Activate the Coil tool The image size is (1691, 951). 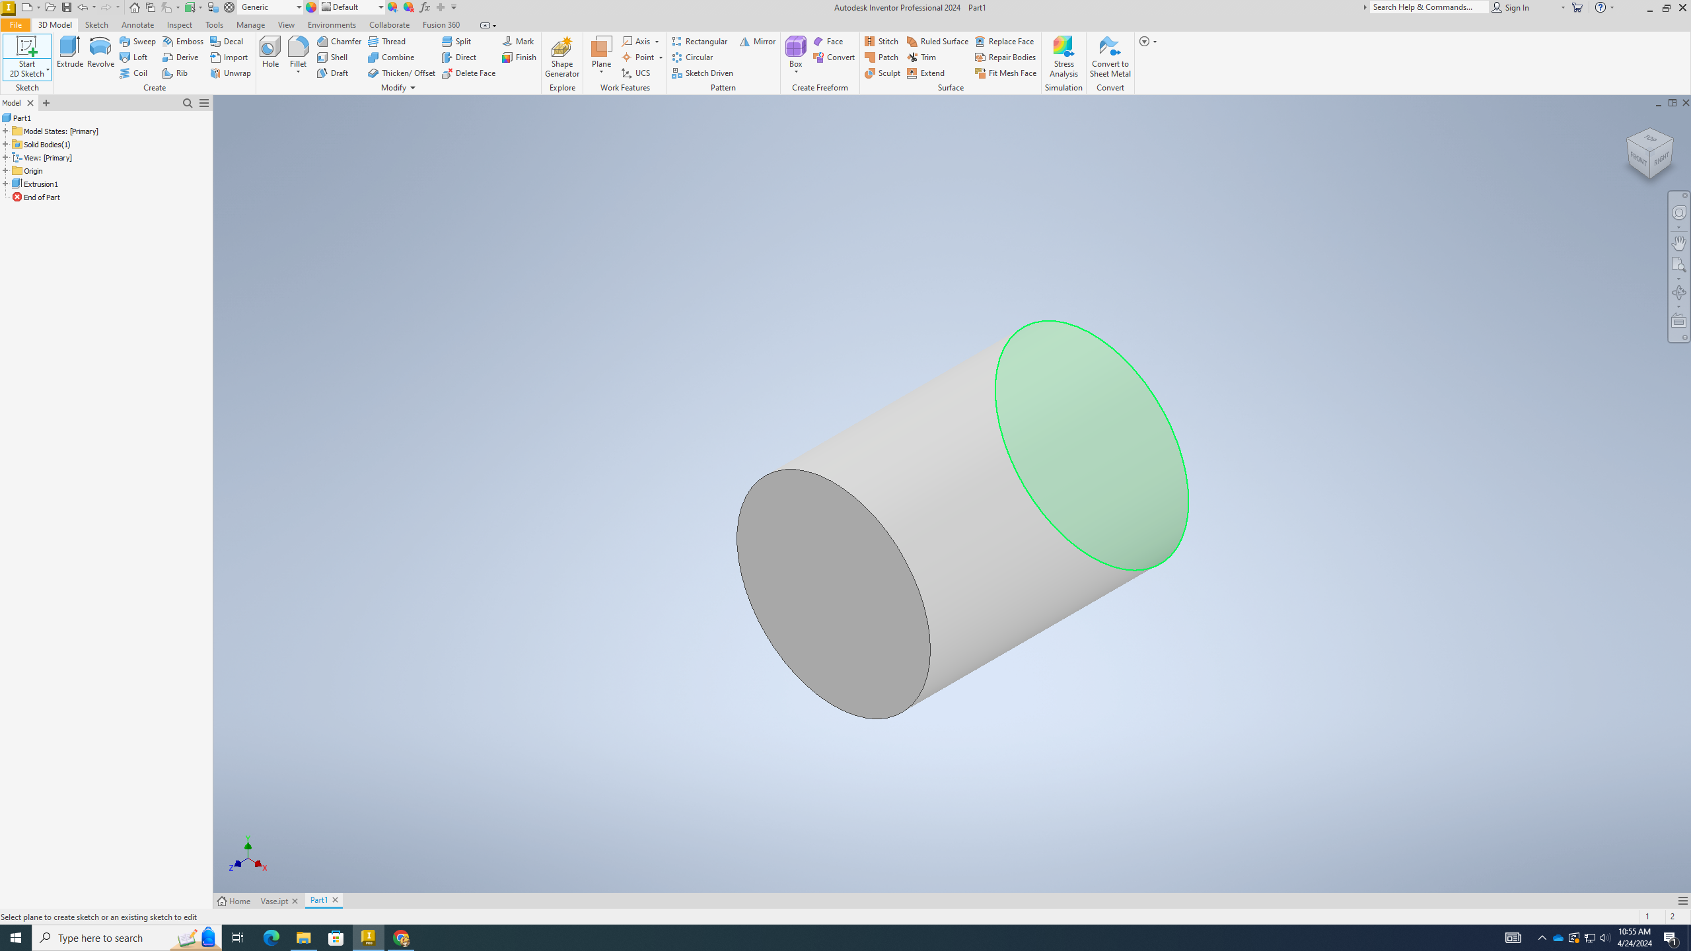click(x=133, y=73)
